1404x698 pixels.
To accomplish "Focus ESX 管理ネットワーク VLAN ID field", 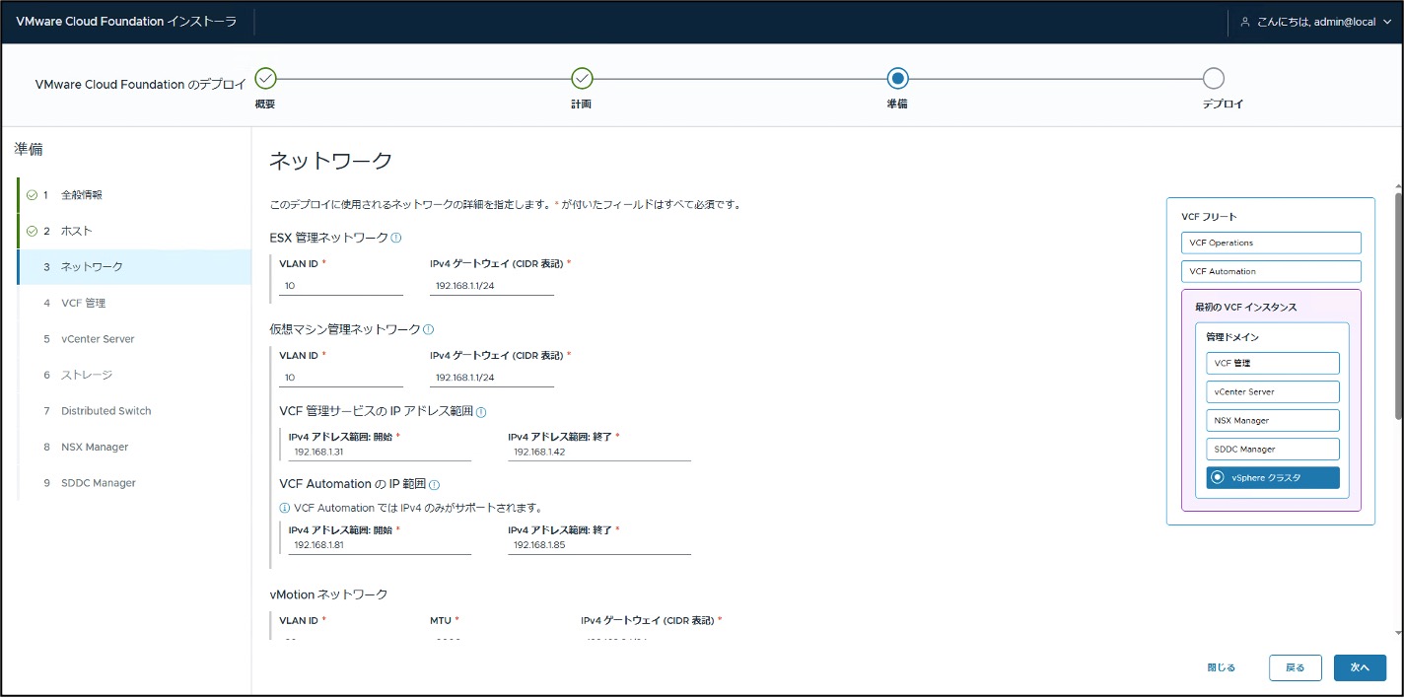I will (x=341, y=286).
